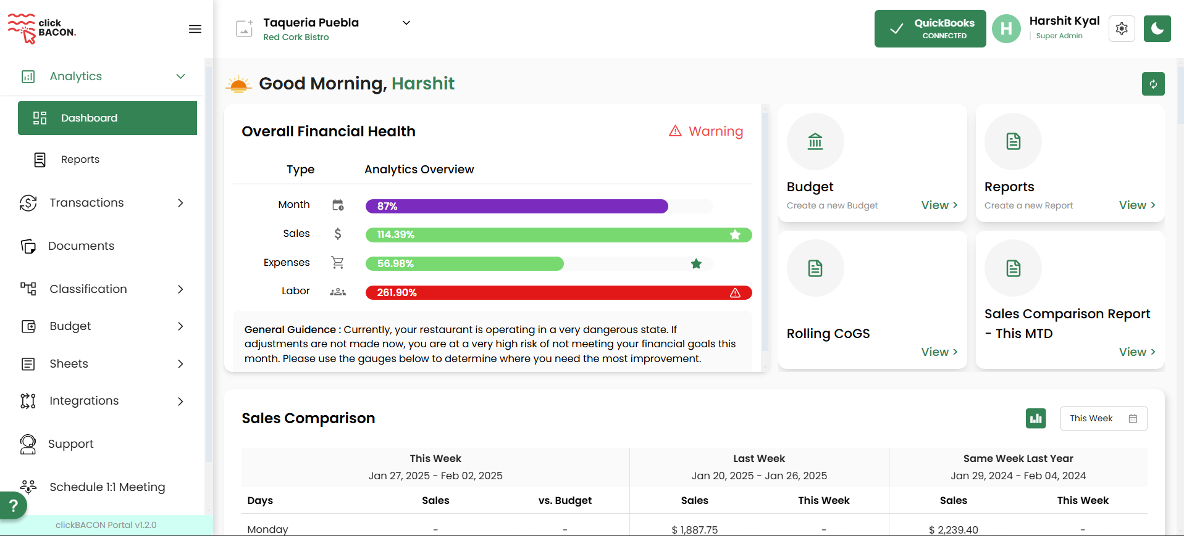1184x536 pixels.
Task: Click the Harshit Kyal profile avatar
Action: click(1006, 29)
